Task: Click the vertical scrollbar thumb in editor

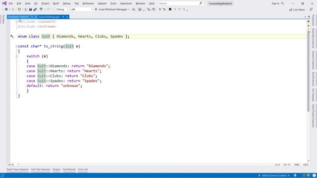Action: tap(308, 71)
